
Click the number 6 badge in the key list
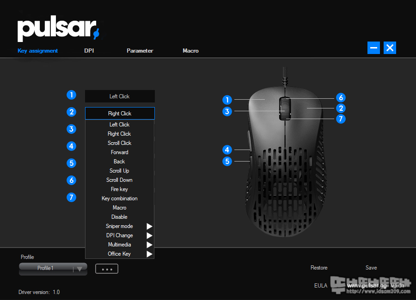(x=71, y=180)
